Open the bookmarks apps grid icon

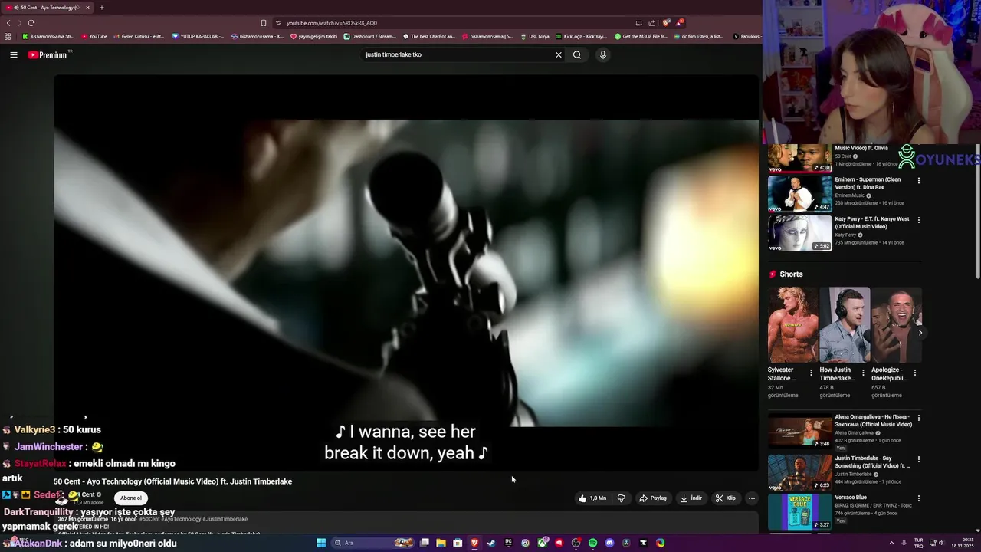(x=8, y=36)
